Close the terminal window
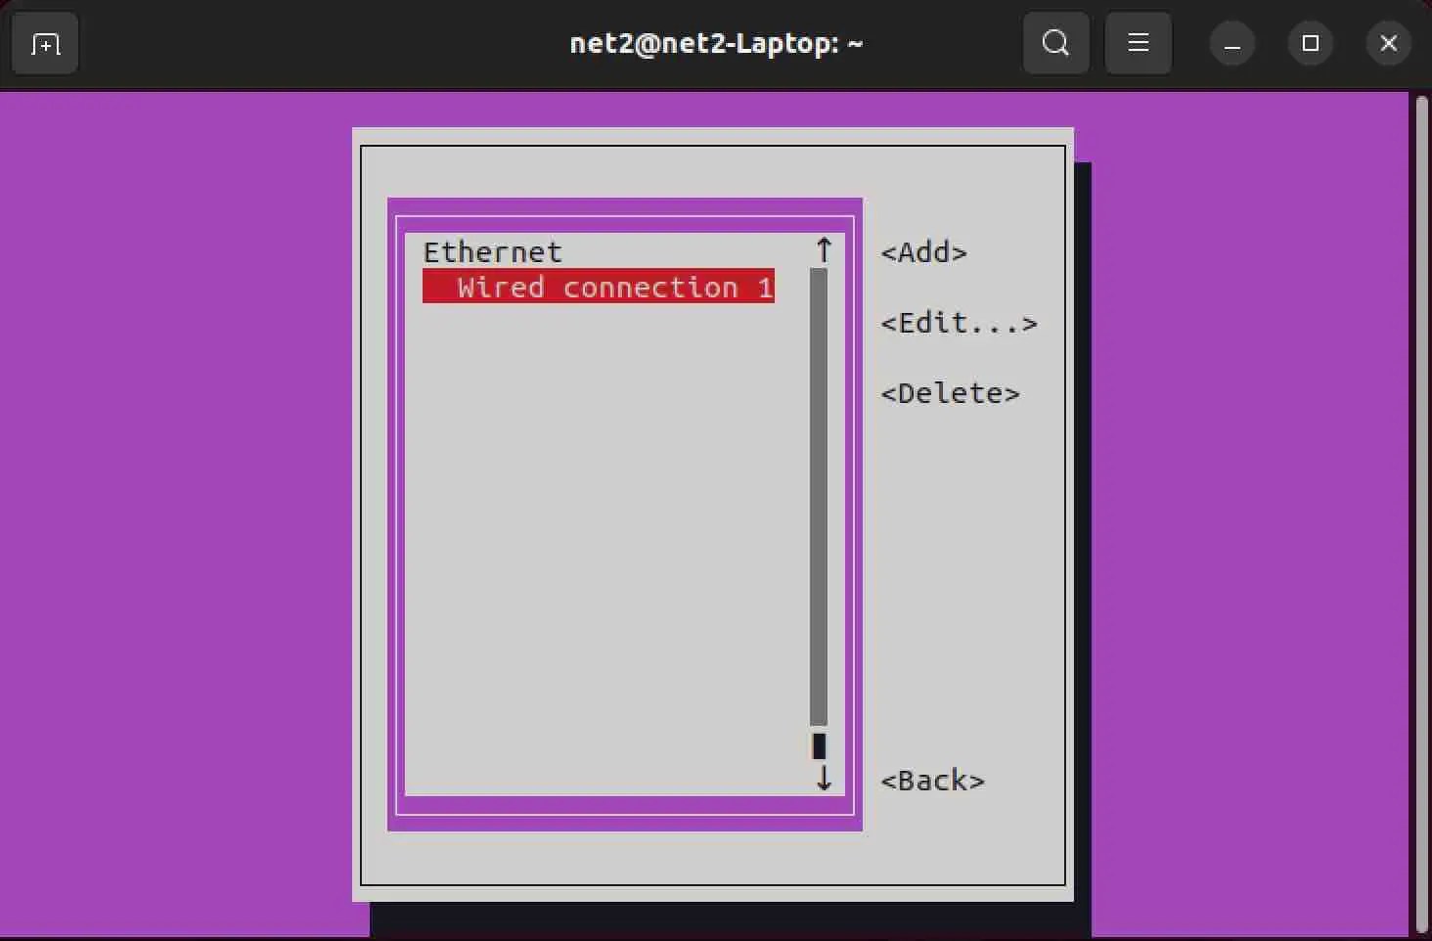The image size is (1432, 941). (1388, 43)
